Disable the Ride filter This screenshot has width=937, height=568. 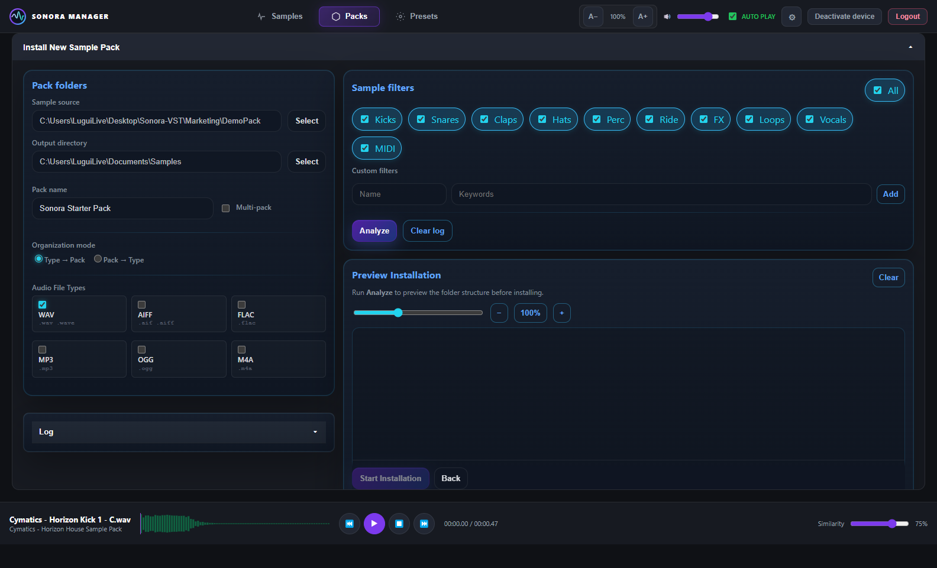(x=650, y=119)
